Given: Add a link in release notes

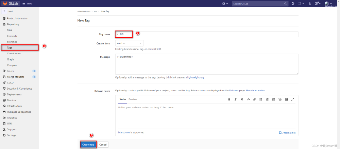Looking at the screenshot, I should coord(255,99).
